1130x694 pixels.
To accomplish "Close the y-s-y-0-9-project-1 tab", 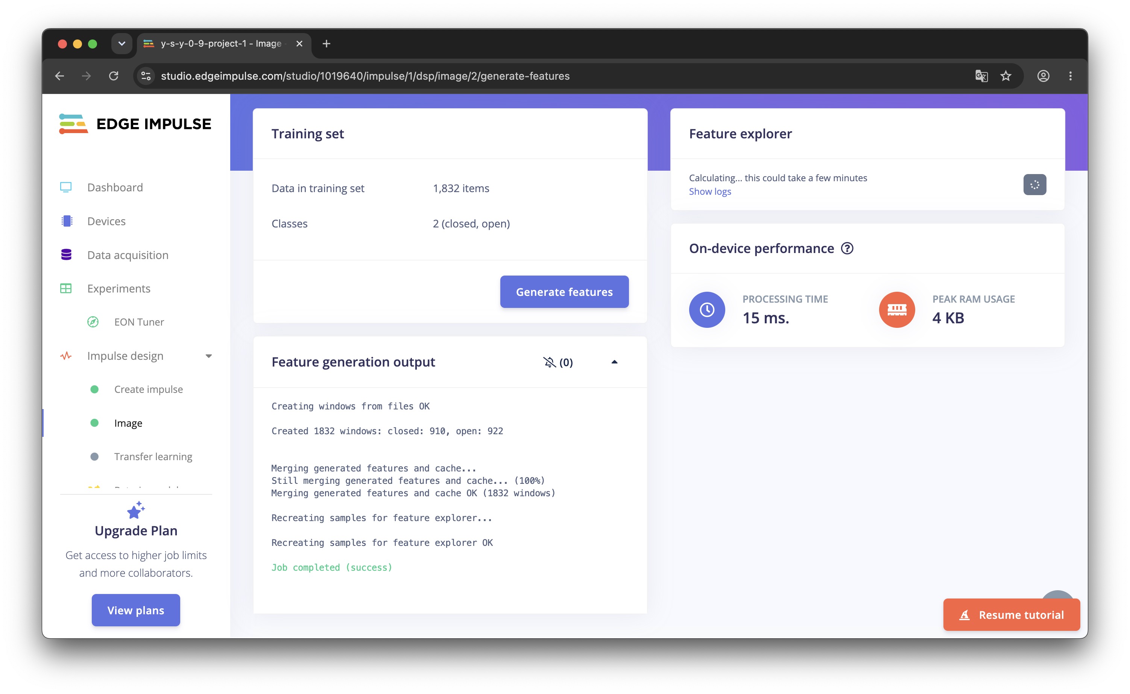I will 299,44.
